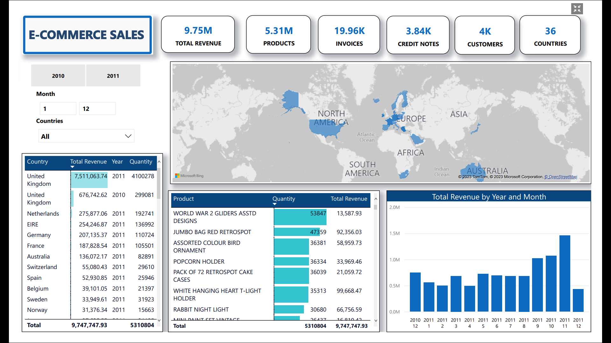Click the Country column header

[x=38, y=162]
